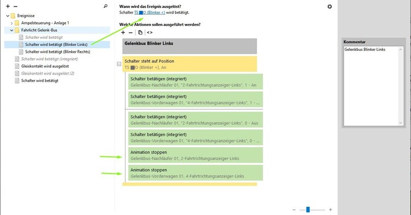Select the last 'Schalter wird betätigt' event
Screen dimensions: 411x215
click(40, 80)
